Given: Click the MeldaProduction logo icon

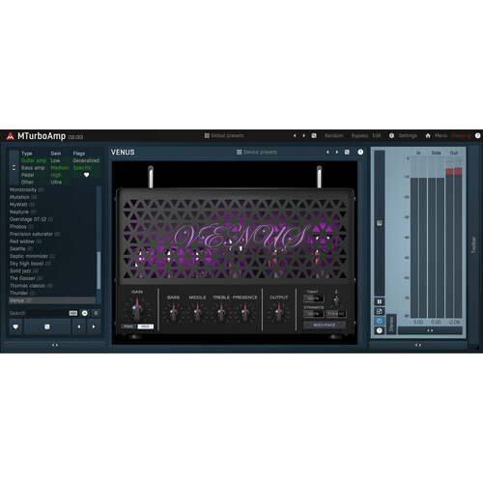Looking at the screenshot, I should click(11, 136).
